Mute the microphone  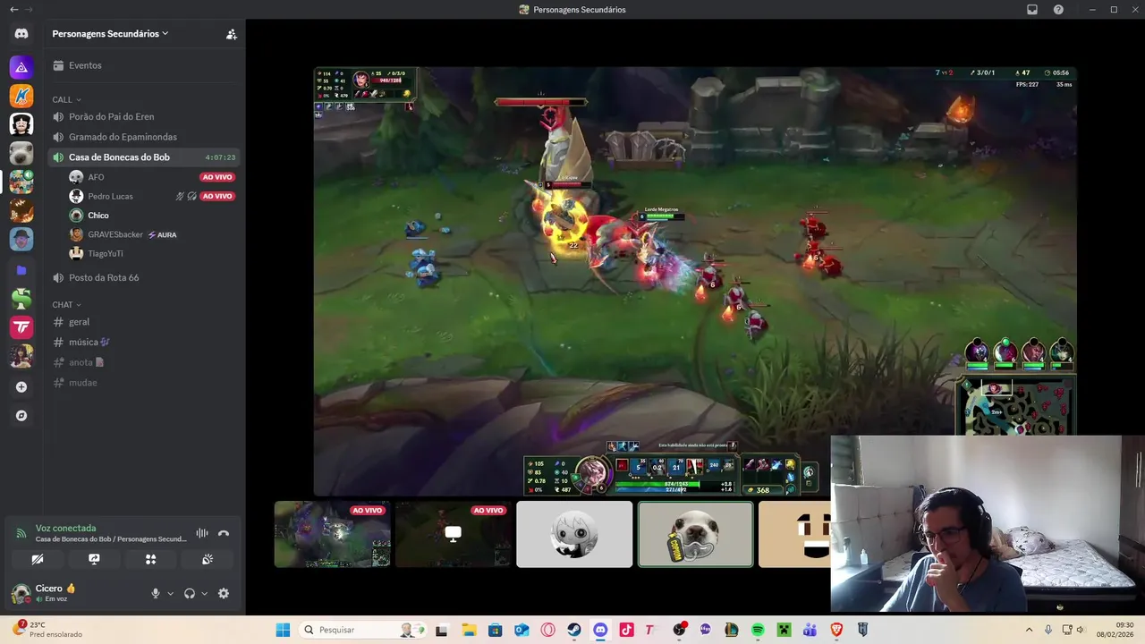coord(156,593)
